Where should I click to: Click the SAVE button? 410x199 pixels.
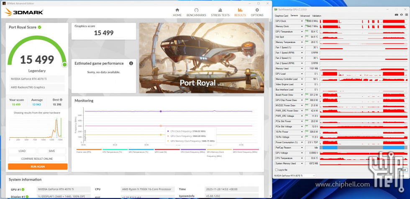[52, 151]
